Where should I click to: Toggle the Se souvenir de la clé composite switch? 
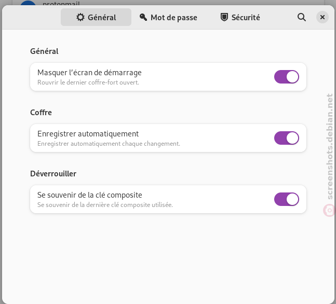(287, 199)
